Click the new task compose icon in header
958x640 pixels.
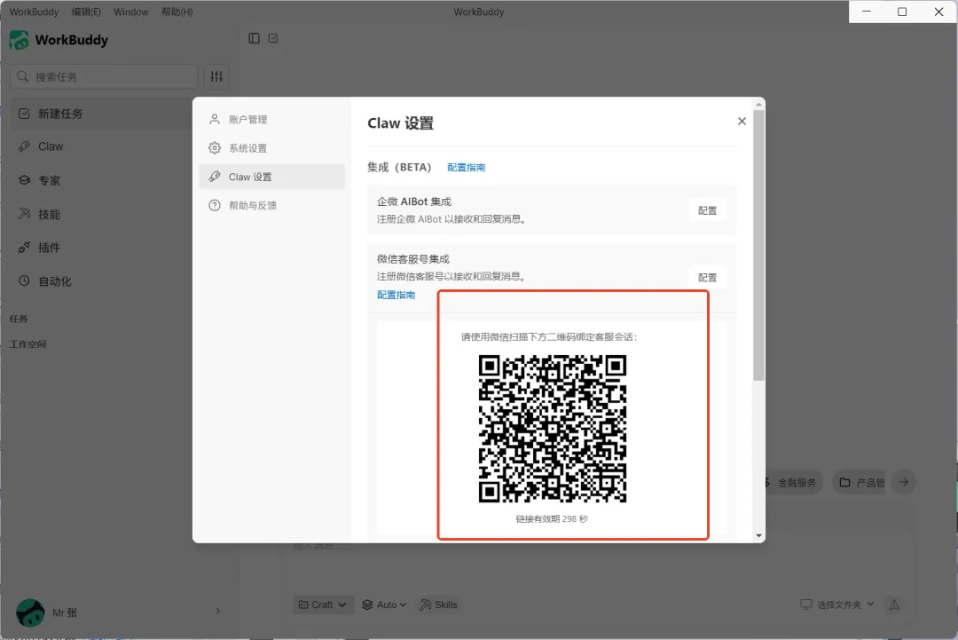273,38
